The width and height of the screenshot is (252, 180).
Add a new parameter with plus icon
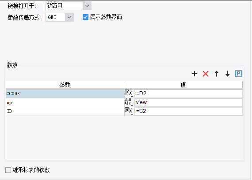pos(195,74)
